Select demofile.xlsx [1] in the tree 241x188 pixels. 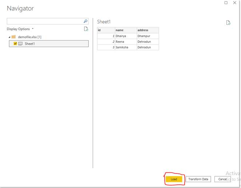[29, 37]
